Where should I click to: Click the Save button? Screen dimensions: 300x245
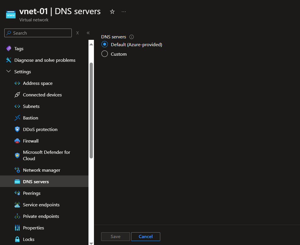click(116, 237)
